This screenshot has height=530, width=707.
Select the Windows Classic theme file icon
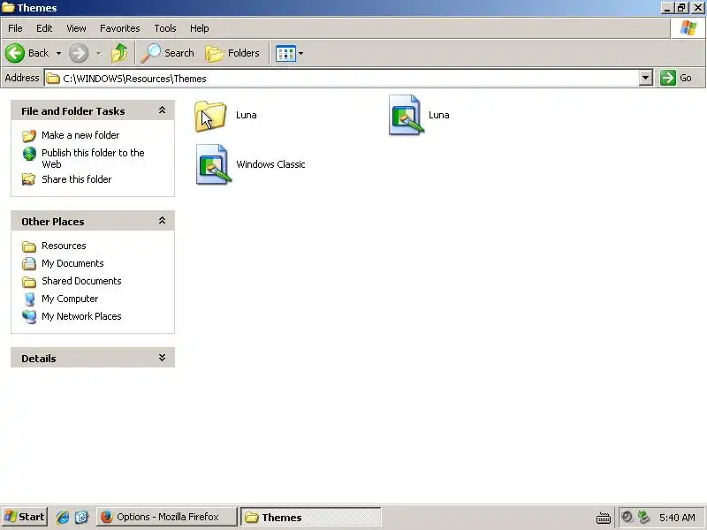pyautogui.click(x=214, y=164)
